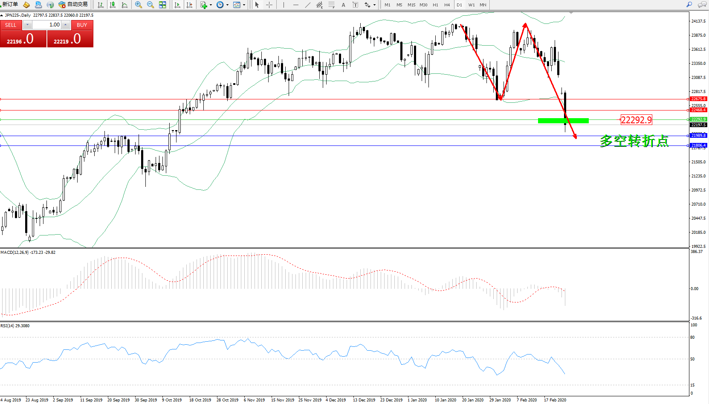Switch to the W1 timeframe
The width and height of the screenshot is (709, 404).
click(x=472, y=5)
